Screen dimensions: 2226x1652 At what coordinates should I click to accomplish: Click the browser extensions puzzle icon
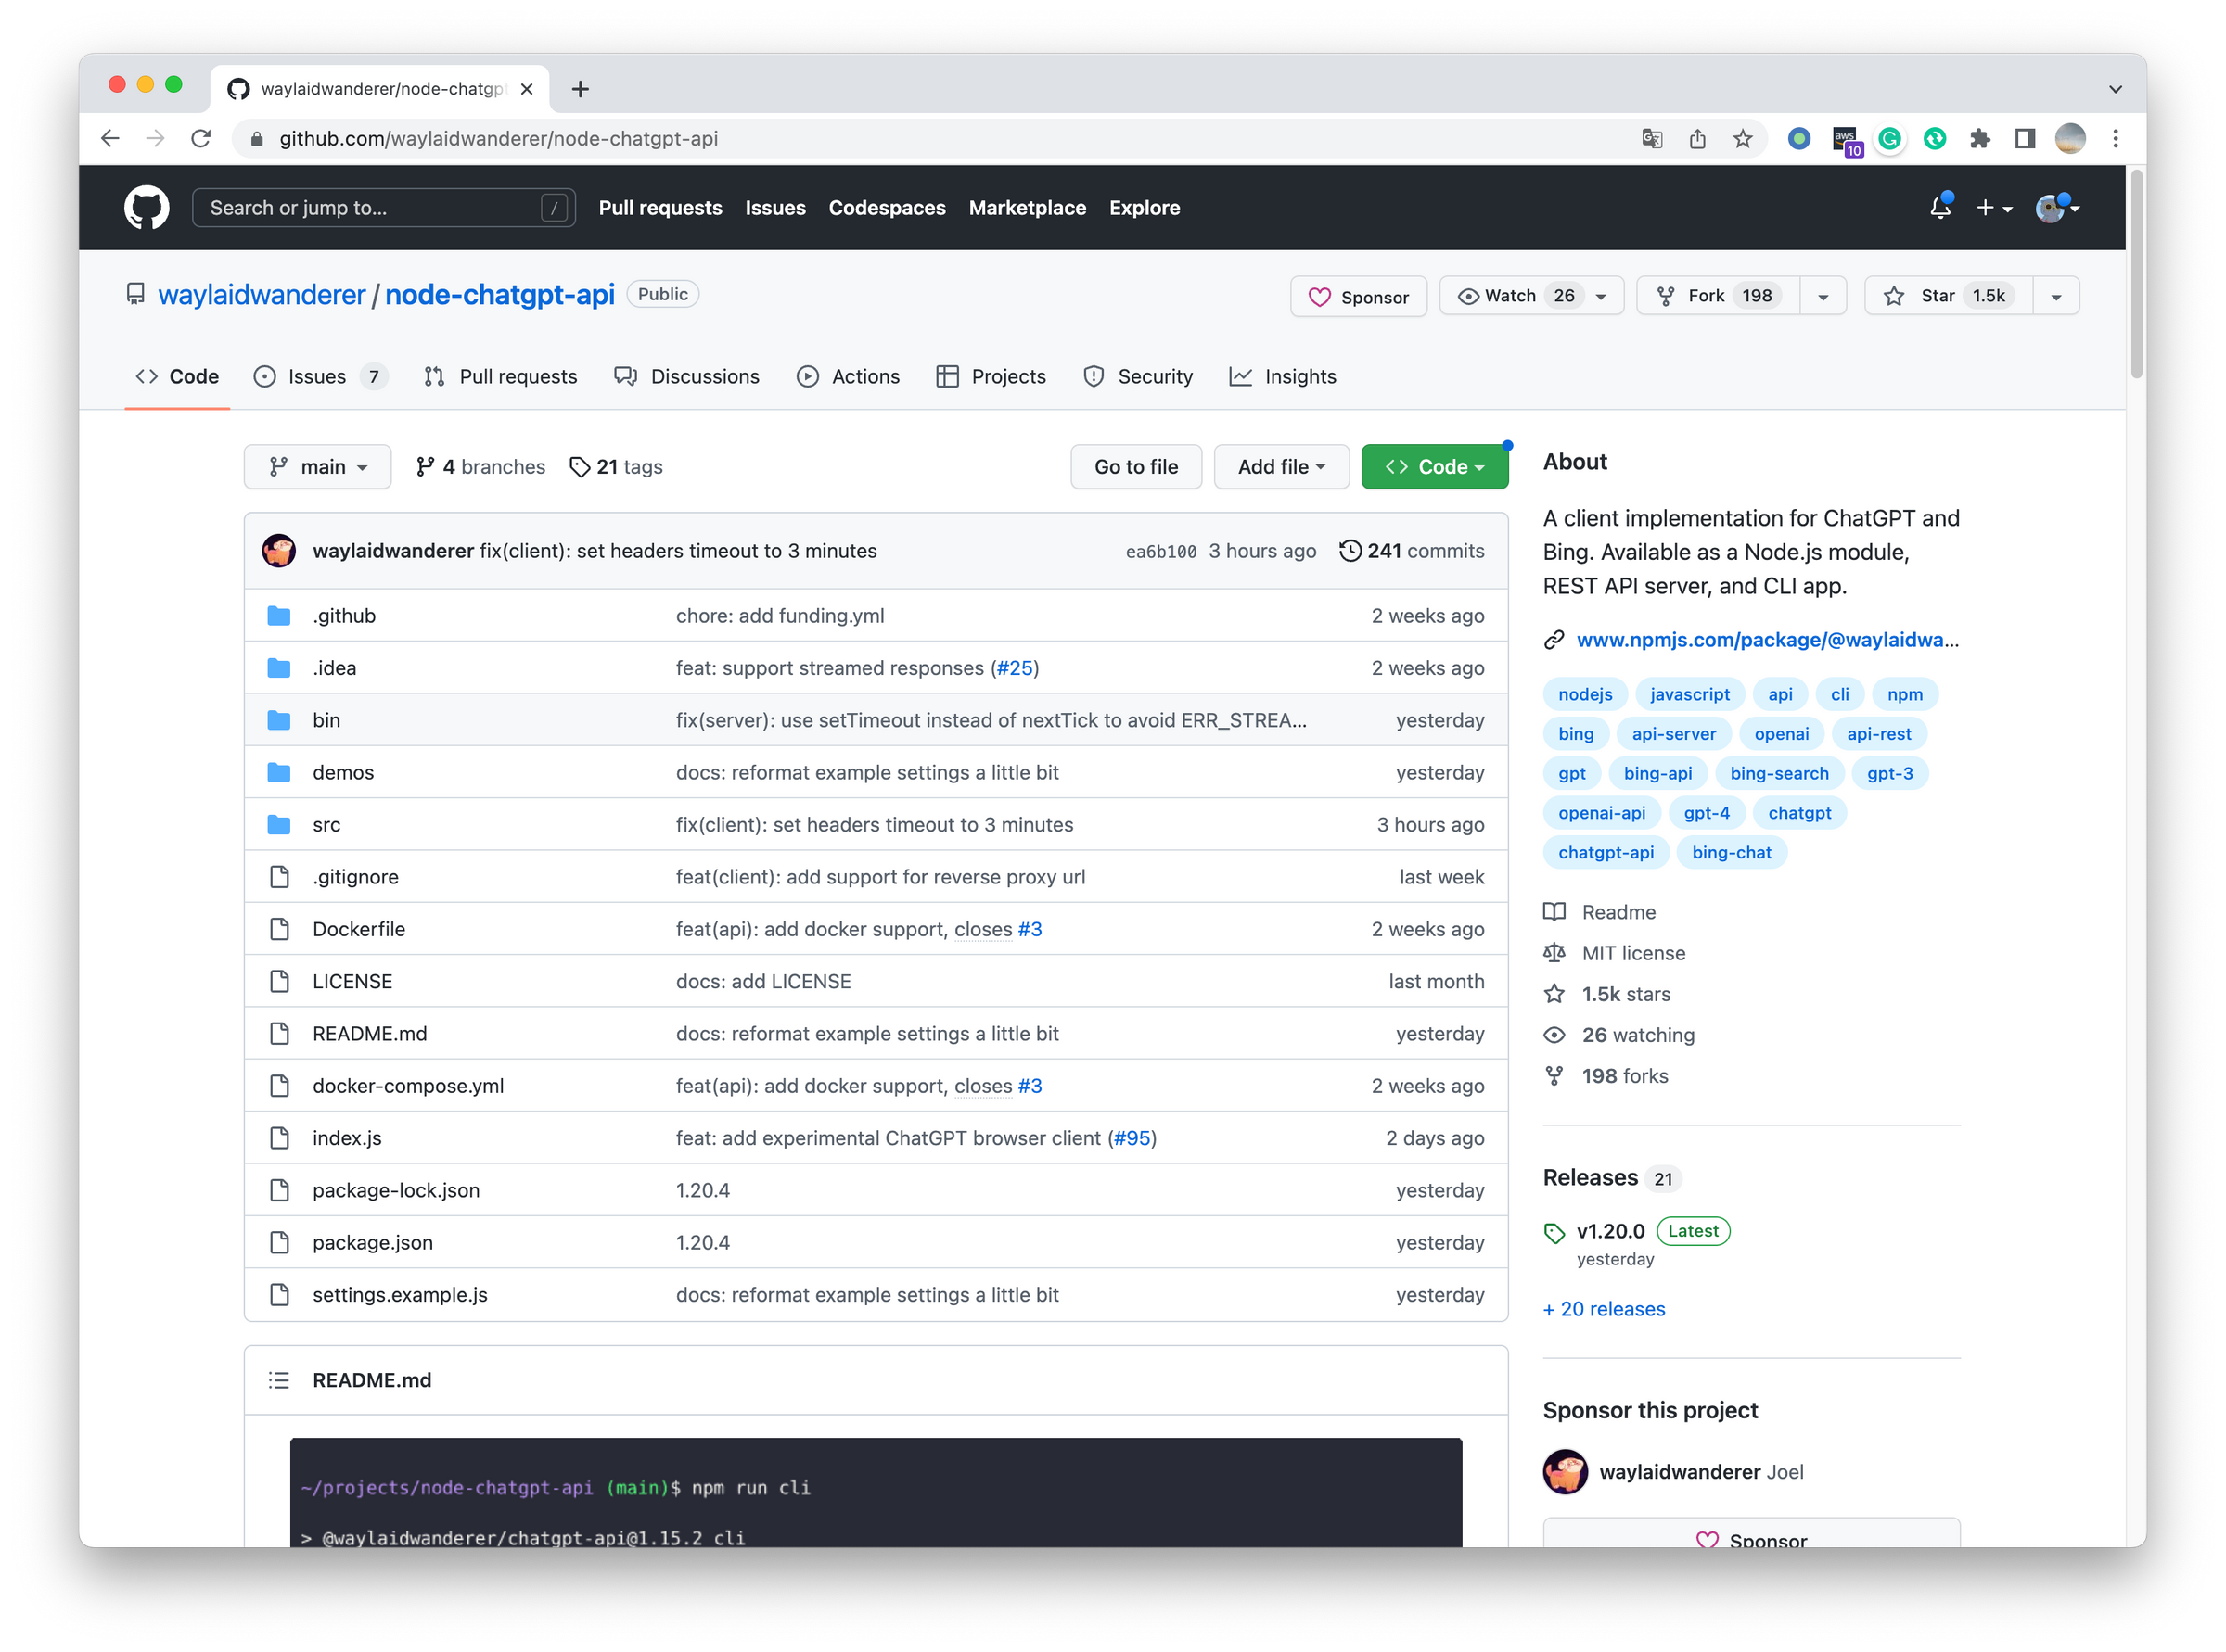(x=1979, y=139)
